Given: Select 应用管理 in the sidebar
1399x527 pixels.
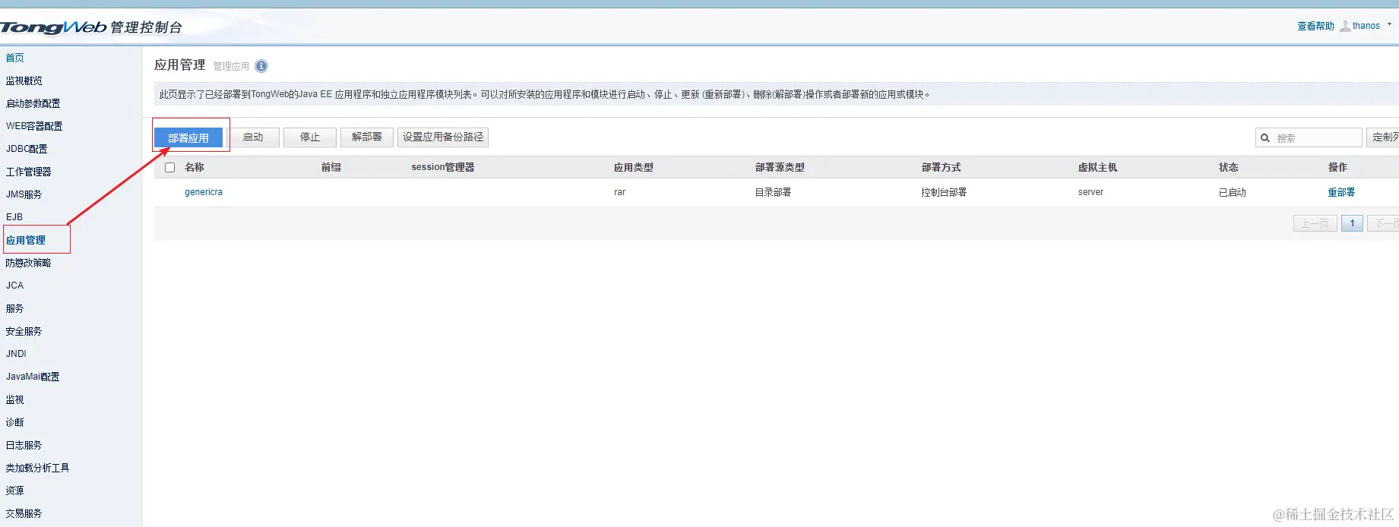Looking at the screenshot, I should click(26, 240).
